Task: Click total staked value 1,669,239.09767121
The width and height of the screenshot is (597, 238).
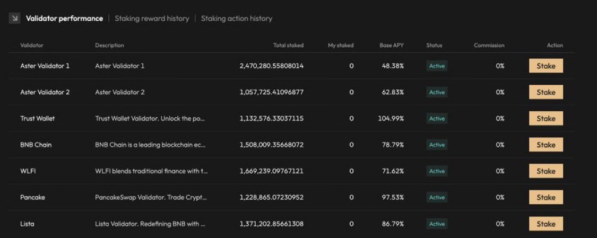Action: pos(272,171)
